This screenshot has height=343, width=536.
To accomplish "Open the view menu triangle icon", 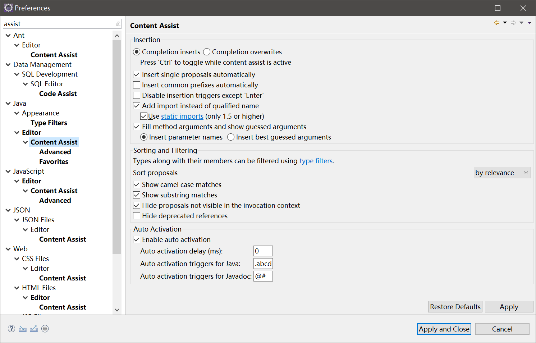I will click(530, 23).
